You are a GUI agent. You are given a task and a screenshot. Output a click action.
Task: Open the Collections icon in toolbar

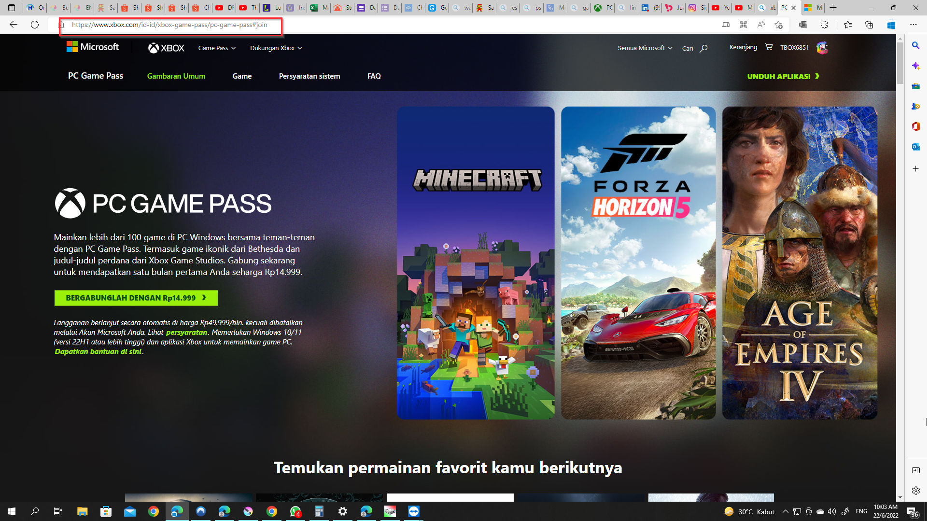(x=869, y=25)
